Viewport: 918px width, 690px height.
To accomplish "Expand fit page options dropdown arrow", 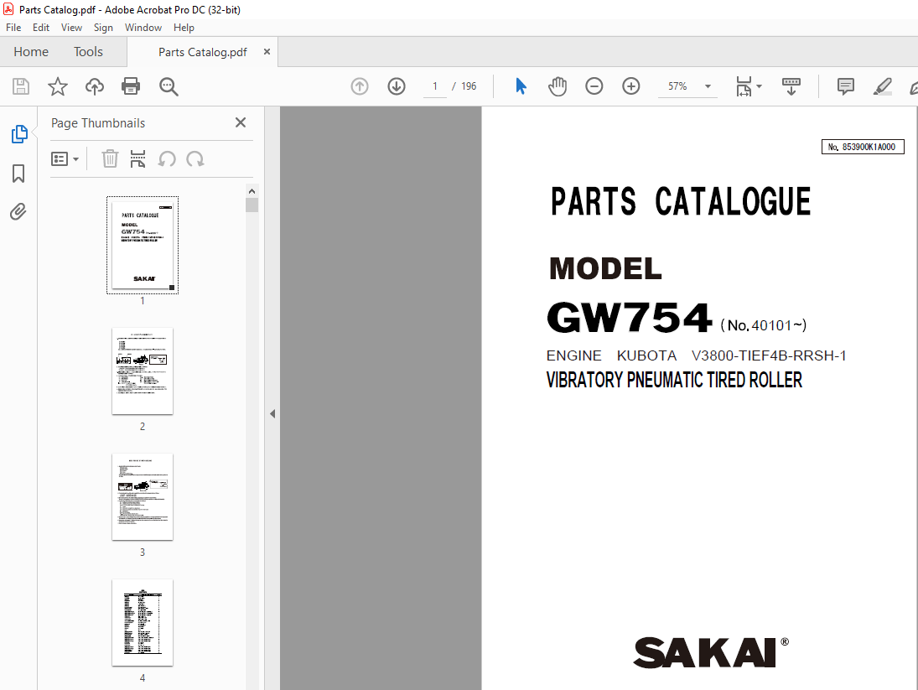I will (x=760, y=86).
